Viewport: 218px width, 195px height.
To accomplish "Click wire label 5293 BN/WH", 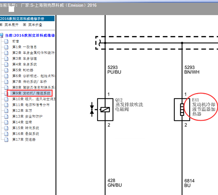I will click(x=192, y=70).
